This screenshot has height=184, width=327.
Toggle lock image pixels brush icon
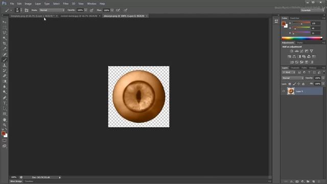point(294,84)
